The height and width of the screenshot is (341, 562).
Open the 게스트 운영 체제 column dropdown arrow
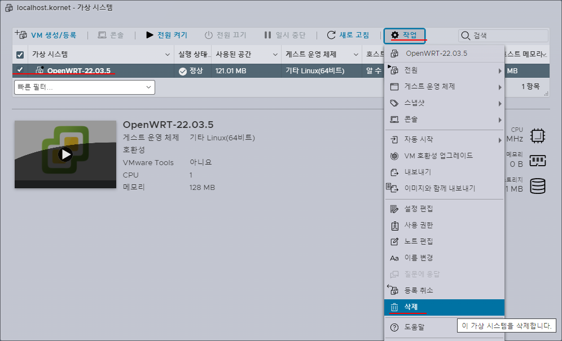356,55
